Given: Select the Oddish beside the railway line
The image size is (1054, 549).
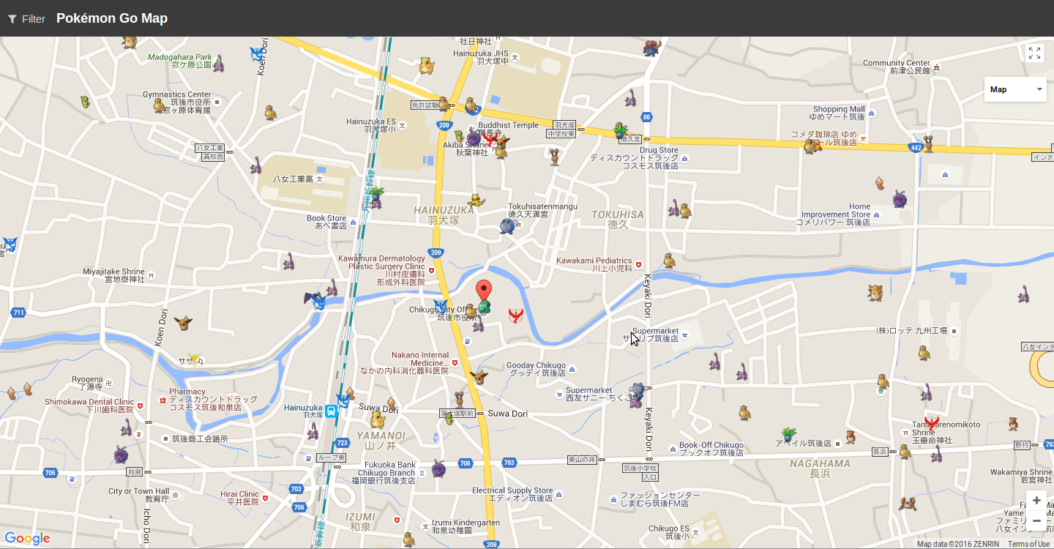Looking at the screenshot, I should point(376,196).
